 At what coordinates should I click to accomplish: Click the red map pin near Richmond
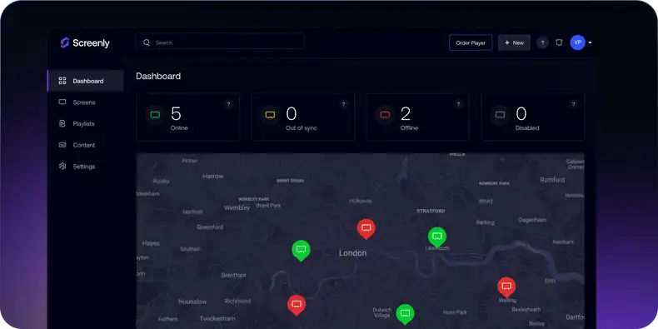point(297,305)
